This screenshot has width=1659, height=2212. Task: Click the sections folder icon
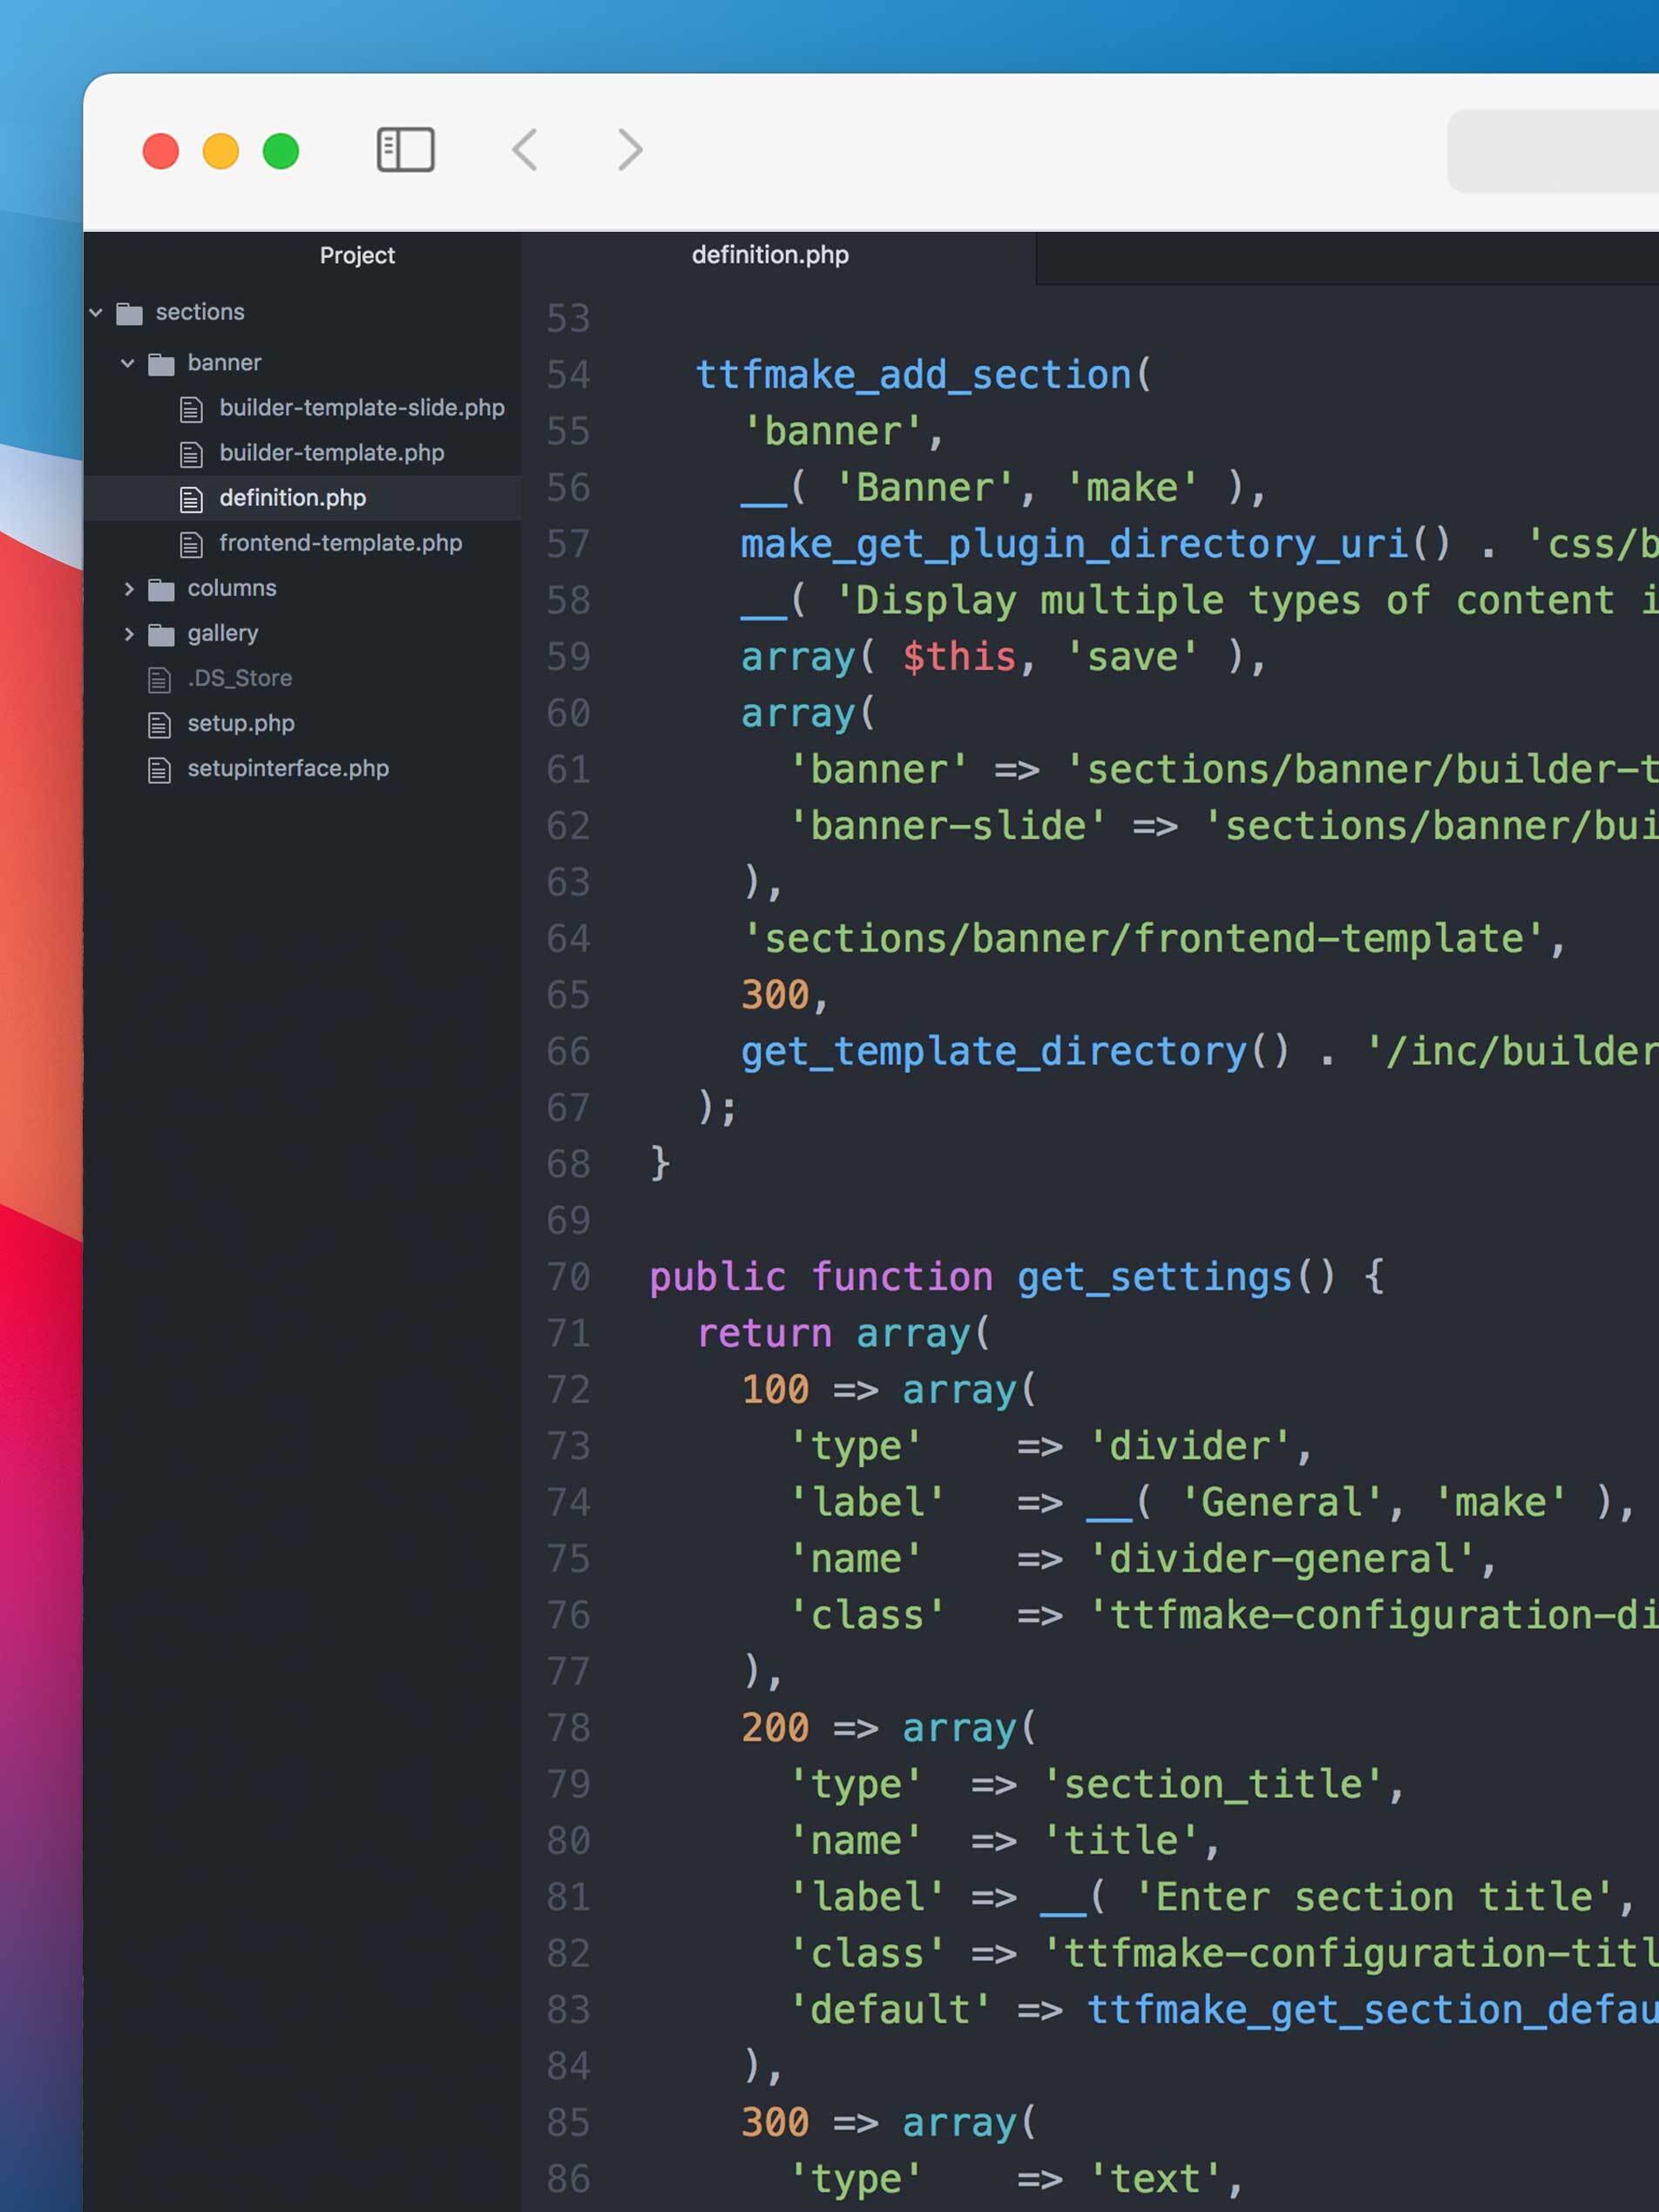[129, 314]
